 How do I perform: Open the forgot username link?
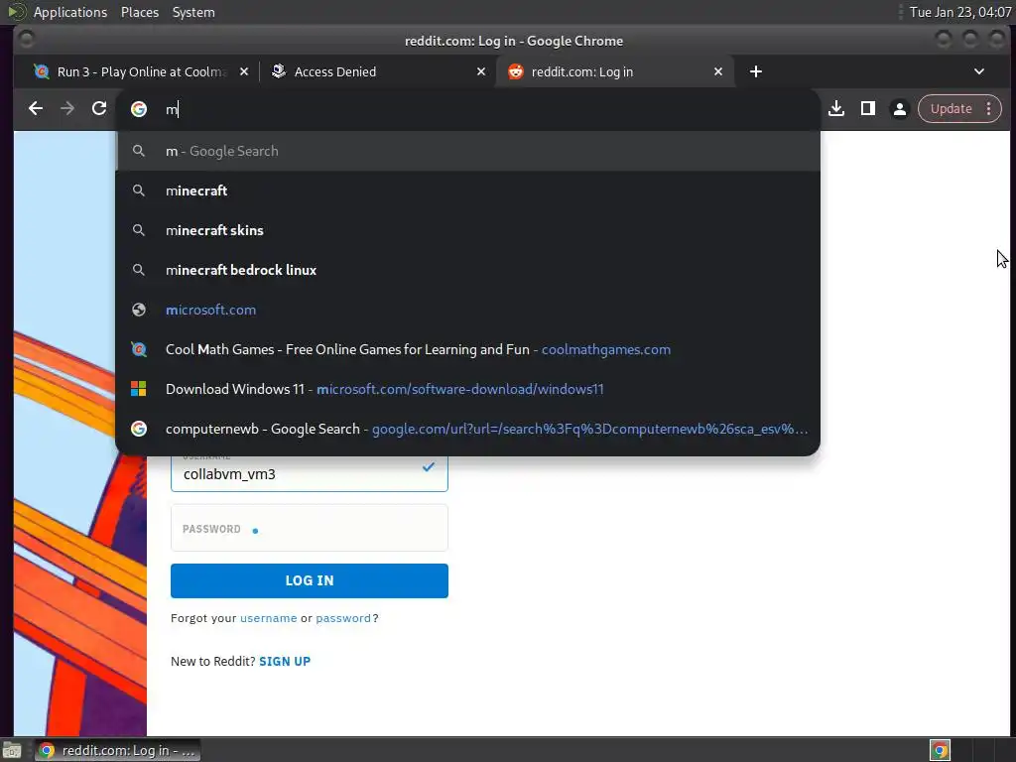268,618
